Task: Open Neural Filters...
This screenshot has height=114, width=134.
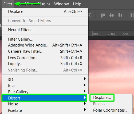Action: click(21, 30)
